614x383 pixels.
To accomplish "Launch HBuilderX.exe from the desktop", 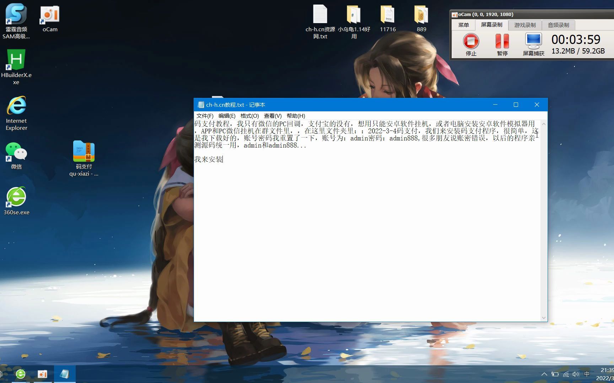I will (x=16, y=67).
